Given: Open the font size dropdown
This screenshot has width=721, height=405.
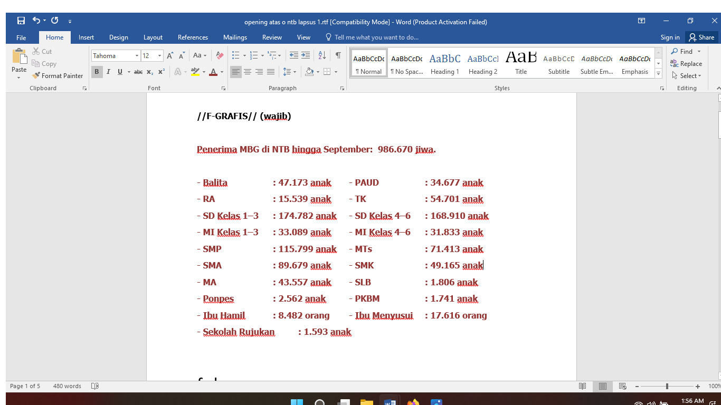Looking at the screenshot, I should 159,56.
